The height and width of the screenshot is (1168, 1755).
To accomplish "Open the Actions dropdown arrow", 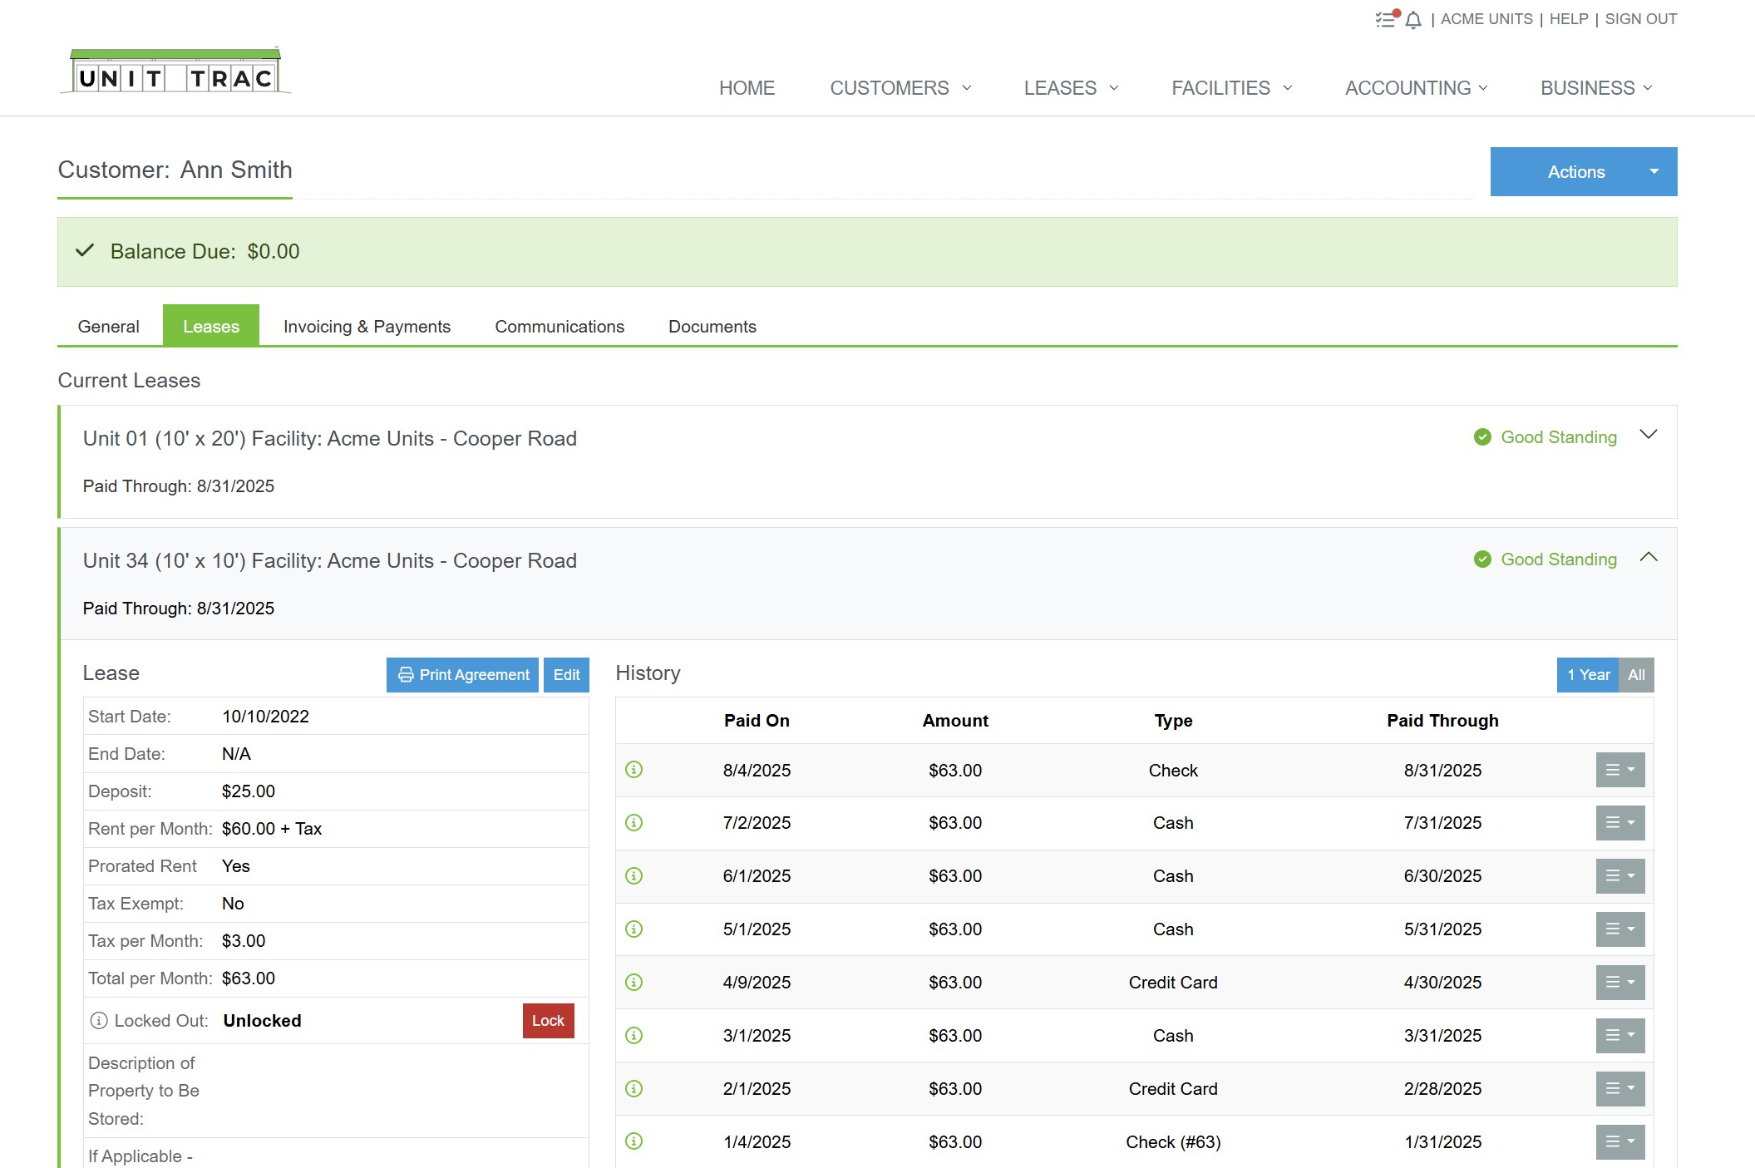I will tap(1654, 172).
